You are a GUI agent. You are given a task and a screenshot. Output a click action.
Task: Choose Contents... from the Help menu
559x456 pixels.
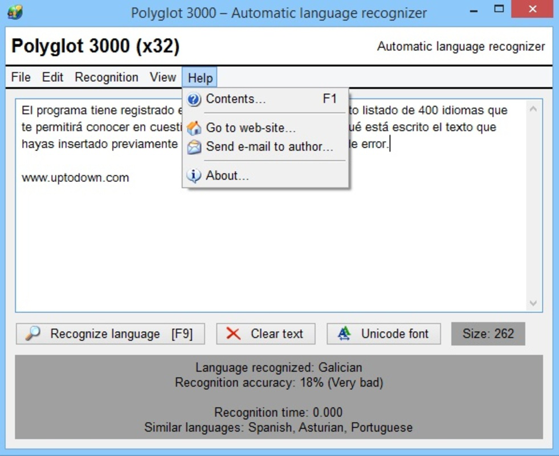(x=265, y=99)
